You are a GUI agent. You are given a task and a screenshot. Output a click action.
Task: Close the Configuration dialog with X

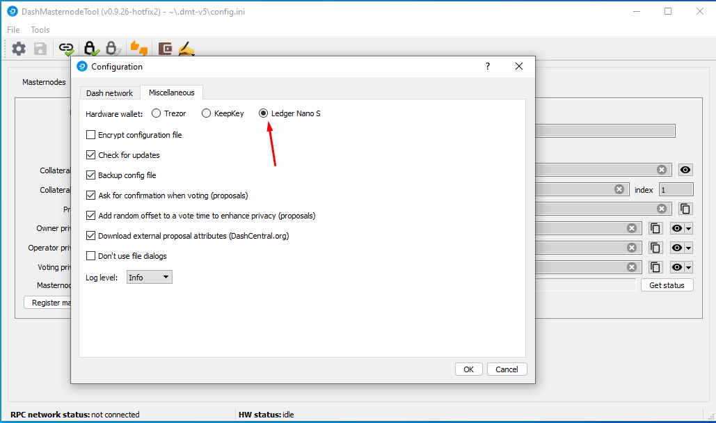pos(519,66)
